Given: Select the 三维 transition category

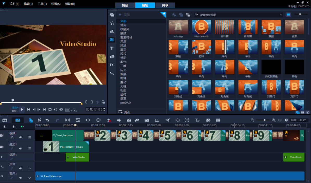Looking at the screenshot, I should click(123, 66).
